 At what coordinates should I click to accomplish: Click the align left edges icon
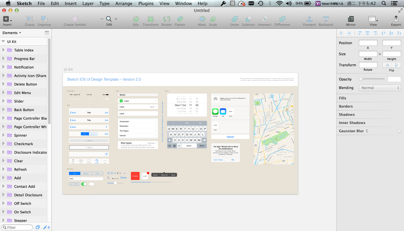[360, 33]
